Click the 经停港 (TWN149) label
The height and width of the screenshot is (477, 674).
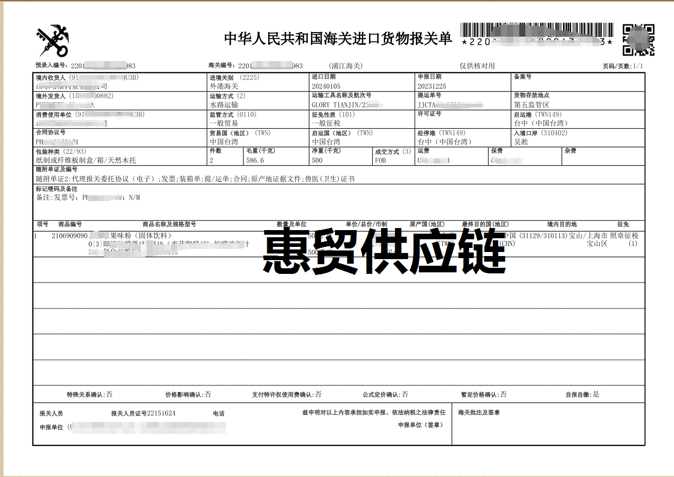pyautogui.click(x=441, y=133)
